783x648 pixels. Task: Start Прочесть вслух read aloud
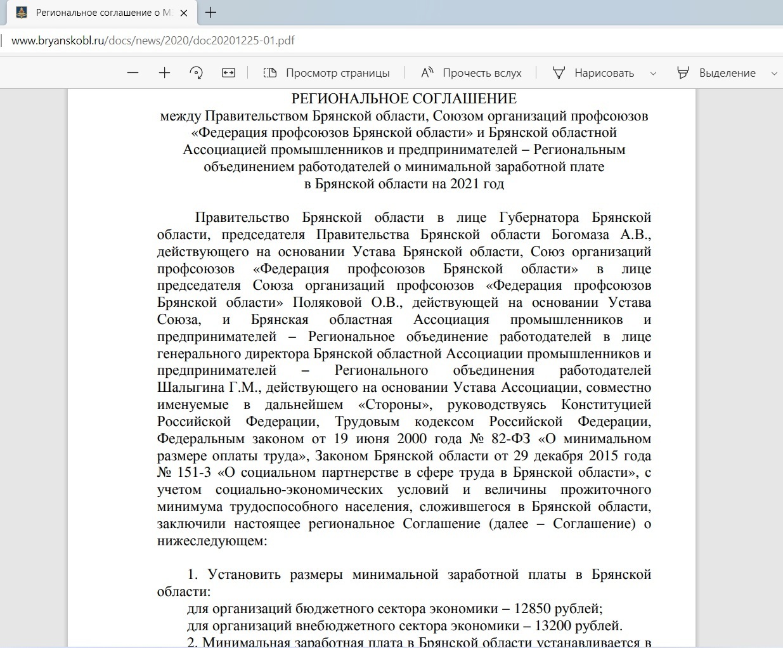[471, 73]
